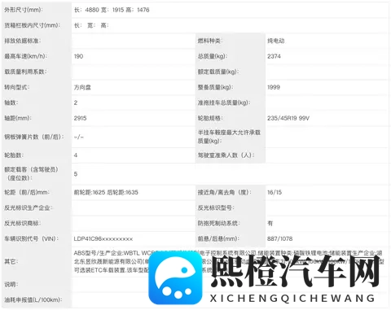Click the 反光标识商标 label
Image resolution: width=391 pixels, height=310 pixels.
(23, 224)
